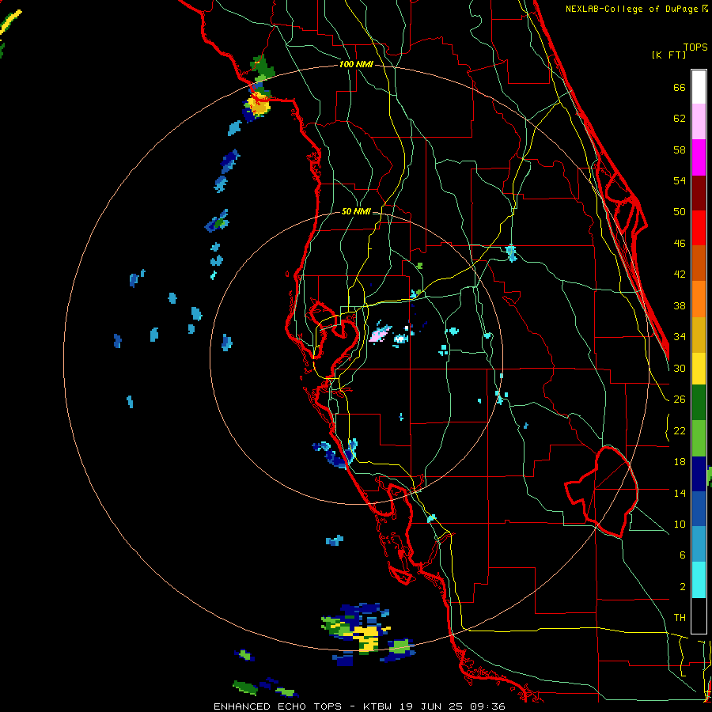Select the navy blue legend color segment
Screen dimensions: 712x712
(699, 474)
